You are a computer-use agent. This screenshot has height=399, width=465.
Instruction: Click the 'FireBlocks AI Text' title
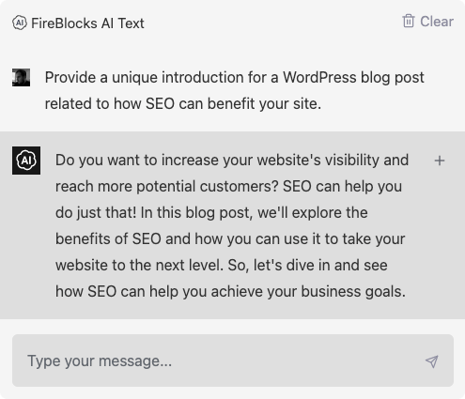[87, 23]
